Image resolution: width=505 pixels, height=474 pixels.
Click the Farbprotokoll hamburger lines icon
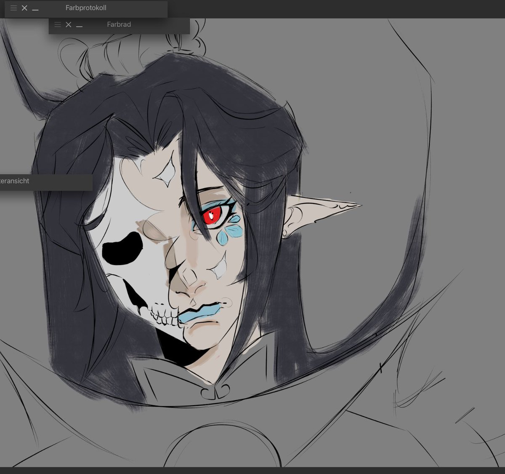coord(13,8)
